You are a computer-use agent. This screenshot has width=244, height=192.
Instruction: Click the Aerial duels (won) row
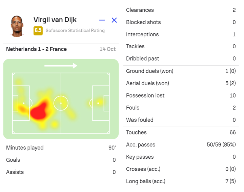(181, 83)
